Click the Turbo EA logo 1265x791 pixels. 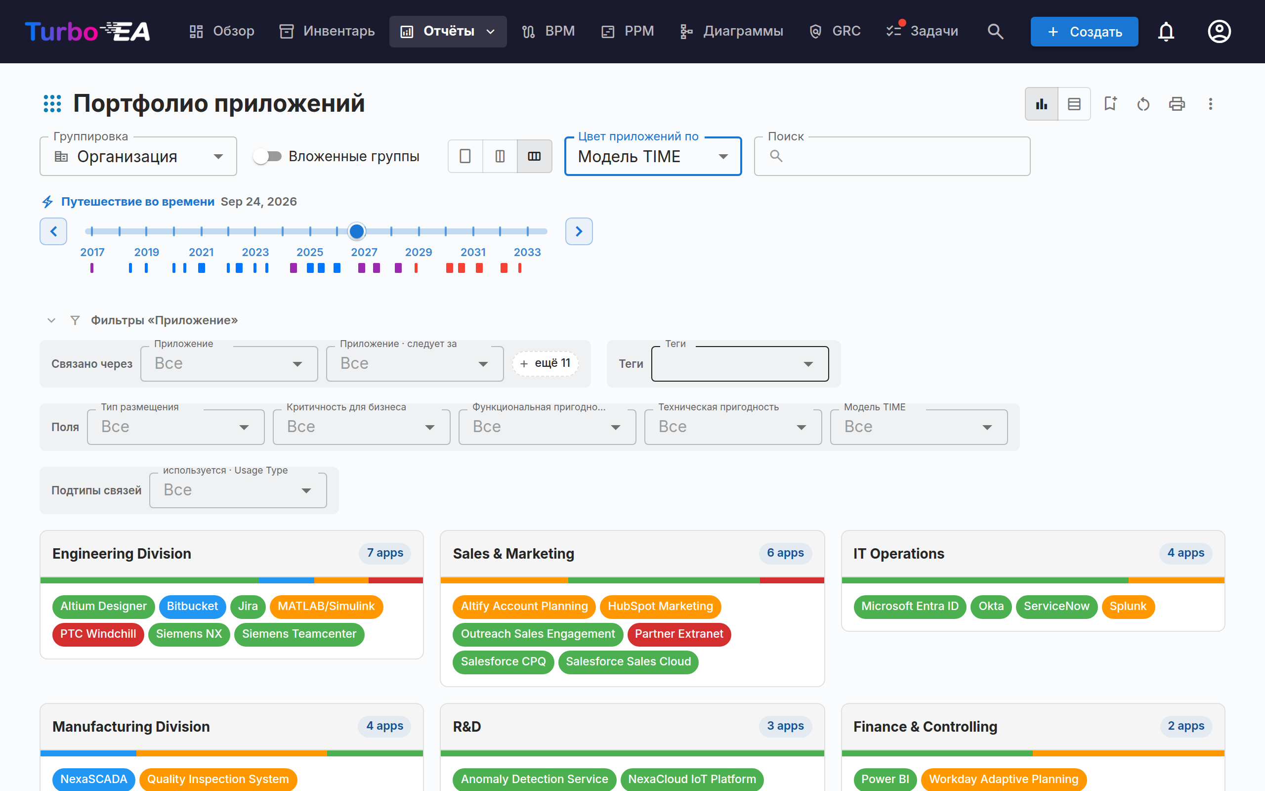pyautogui.click(x=87, y=31)
